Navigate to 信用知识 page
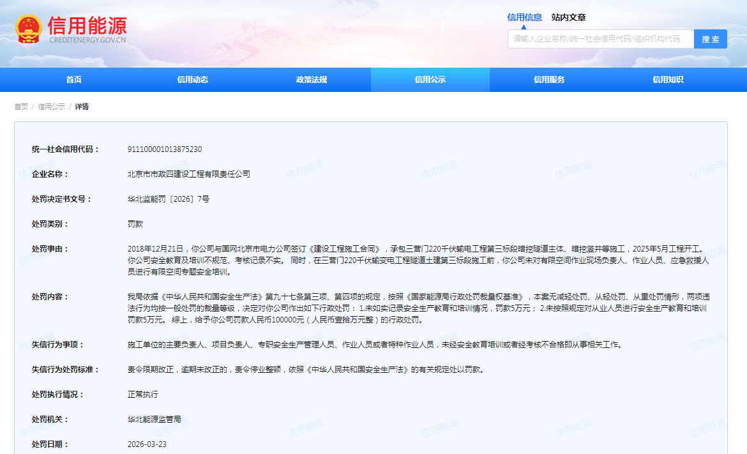The height and width of the screenshot is (454, 747). [x=668, y=80]
